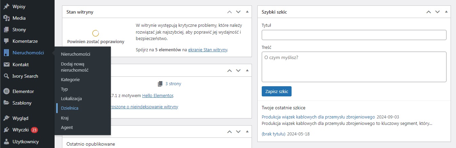
Task: Collapse the Stan witryny panel toggle
Action: [x=247, y=12]
